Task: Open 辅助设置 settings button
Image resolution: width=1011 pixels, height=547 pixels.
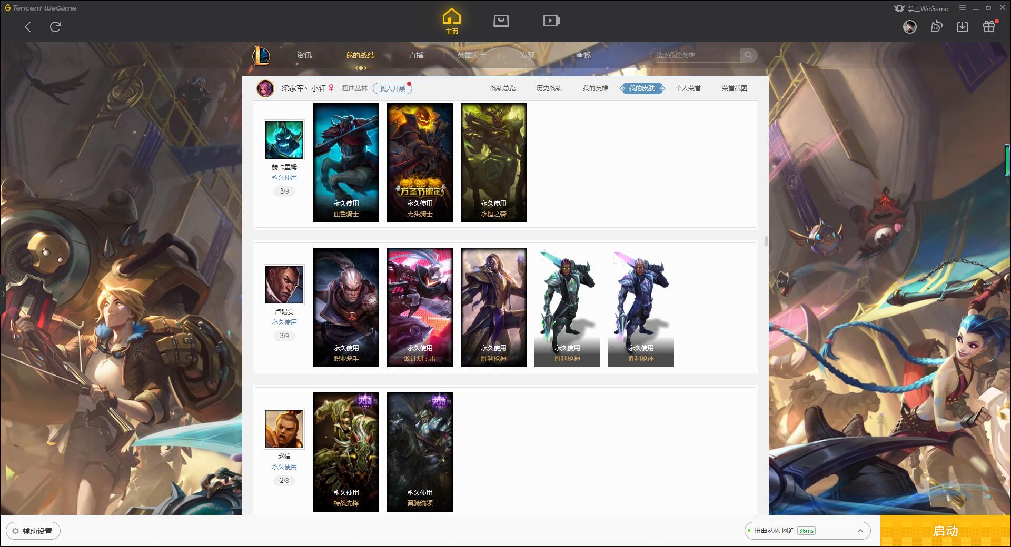Action: (33, 531)
